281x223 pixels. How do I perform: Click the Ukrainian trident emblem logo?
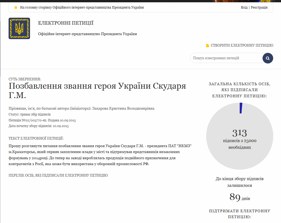pos(19,28)
